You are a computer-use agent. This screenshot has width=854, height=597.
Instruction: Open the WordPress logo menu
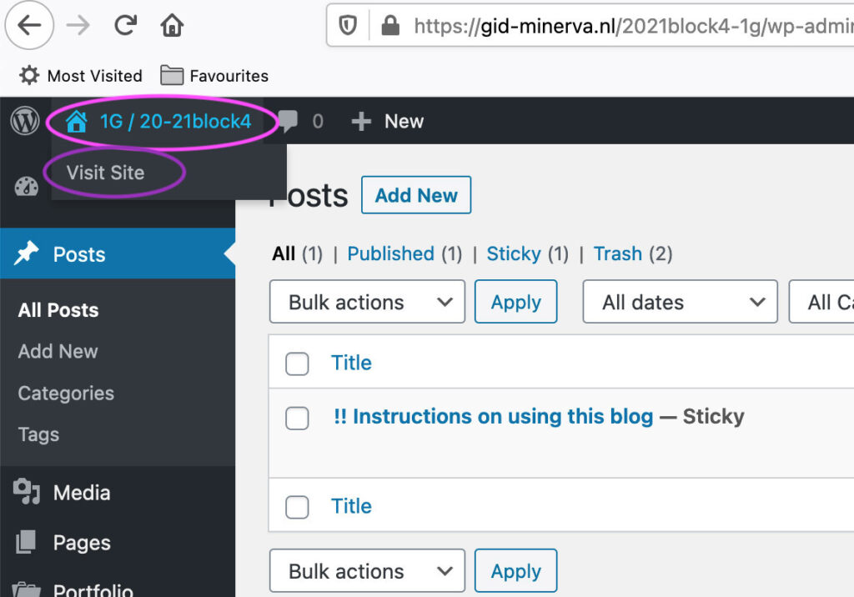(x=25, y=122)
